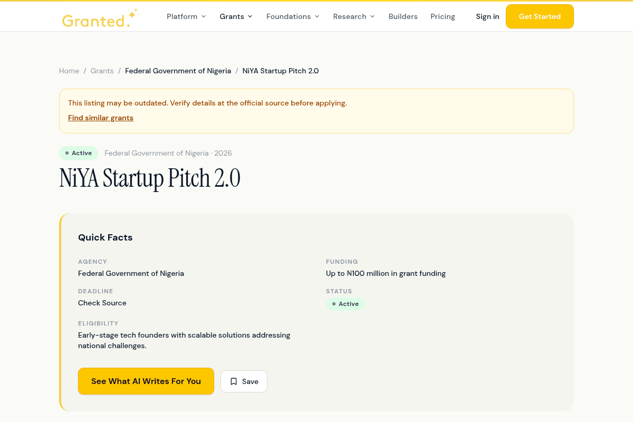Select the 'Check Source' deadline value
This screenshot has width=633, height=422.
tap(102, 303)
